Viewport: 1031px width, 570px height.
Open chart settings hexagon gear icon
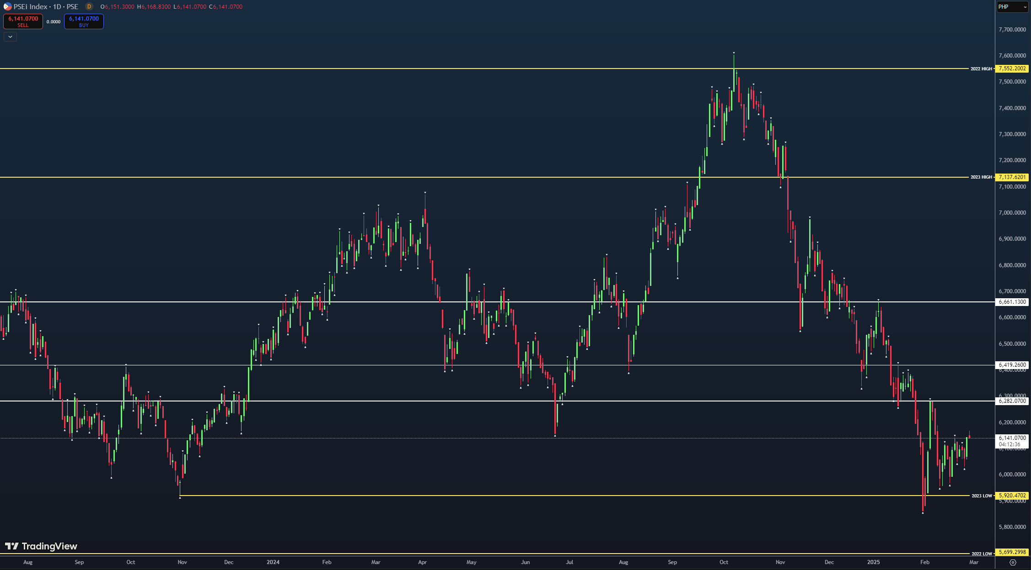tap(1013, 562)
